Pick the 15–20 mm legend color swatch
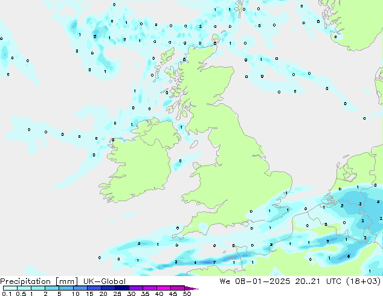Screen dimensions: 383x296 point(94,288)
